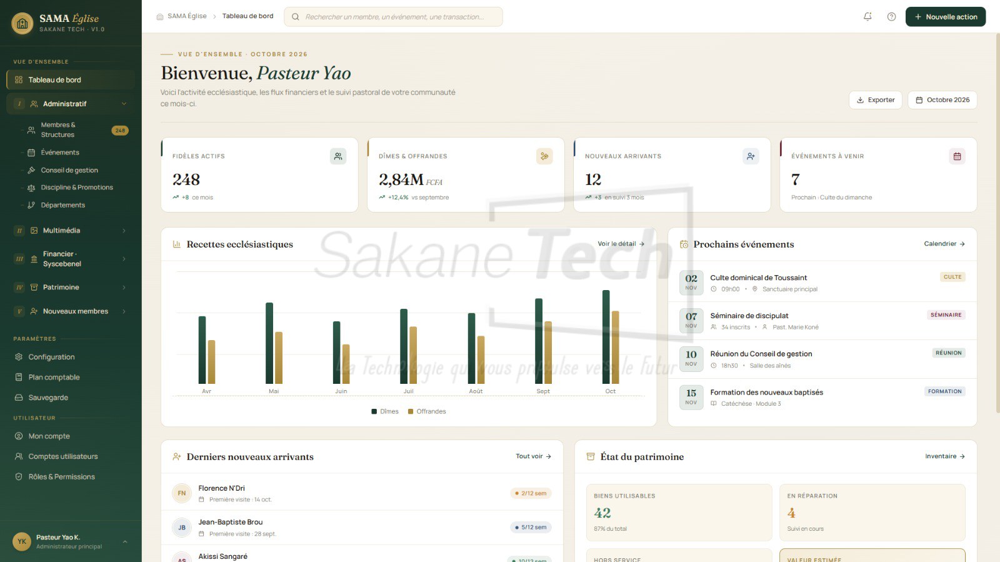Click the Événements à venir calendar icon
Image resolution: width=1000 pixels, height=562 pixels.
pos(957,156)
